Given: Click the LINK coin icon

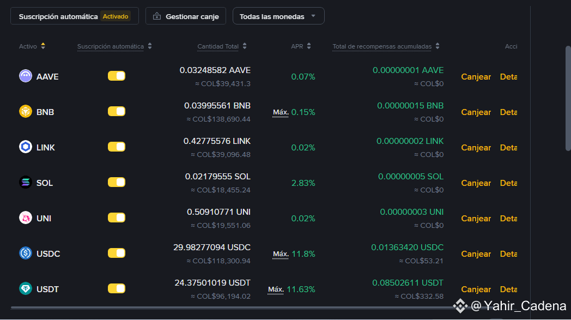Looking at the screenshot, I should (26, 147).
